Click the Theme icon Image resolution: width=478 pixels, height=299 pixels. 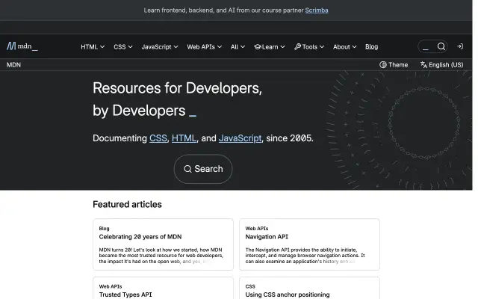[383, 65]
